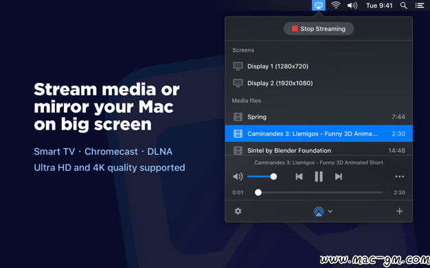Click the Media files section header
The height and width of the screenshot is (268, 430).
247,101
